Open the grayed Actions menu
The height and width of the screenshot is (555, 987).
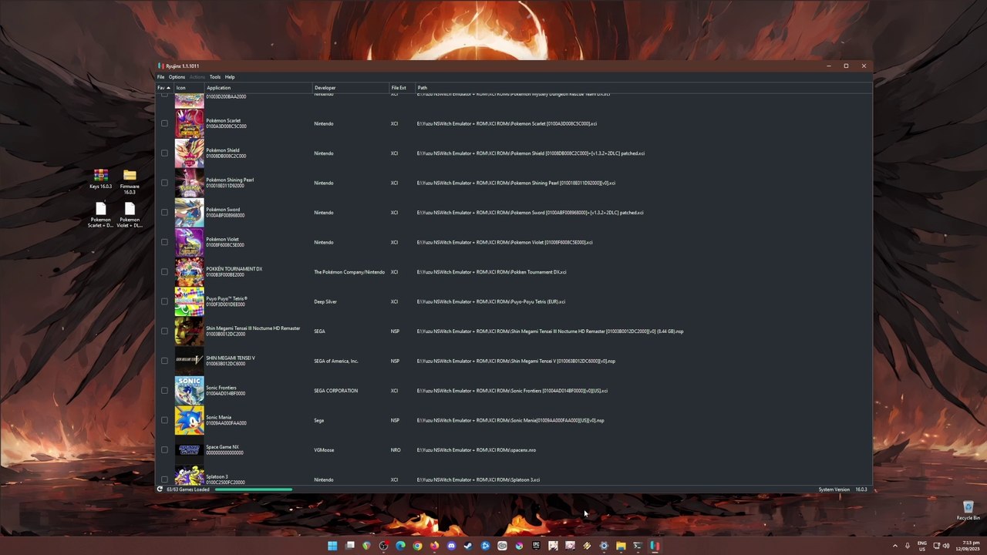[x=197, y=77]
